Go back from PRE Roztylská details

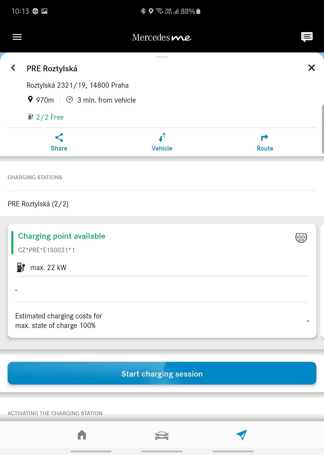(13, 68)
